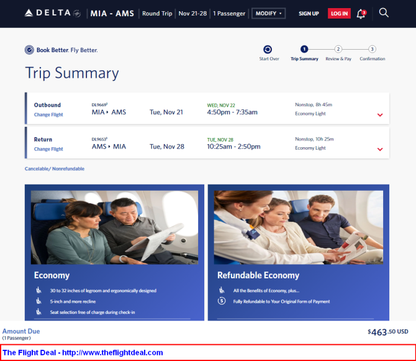Click step 2 Review & Pay circle

point(338,49)
